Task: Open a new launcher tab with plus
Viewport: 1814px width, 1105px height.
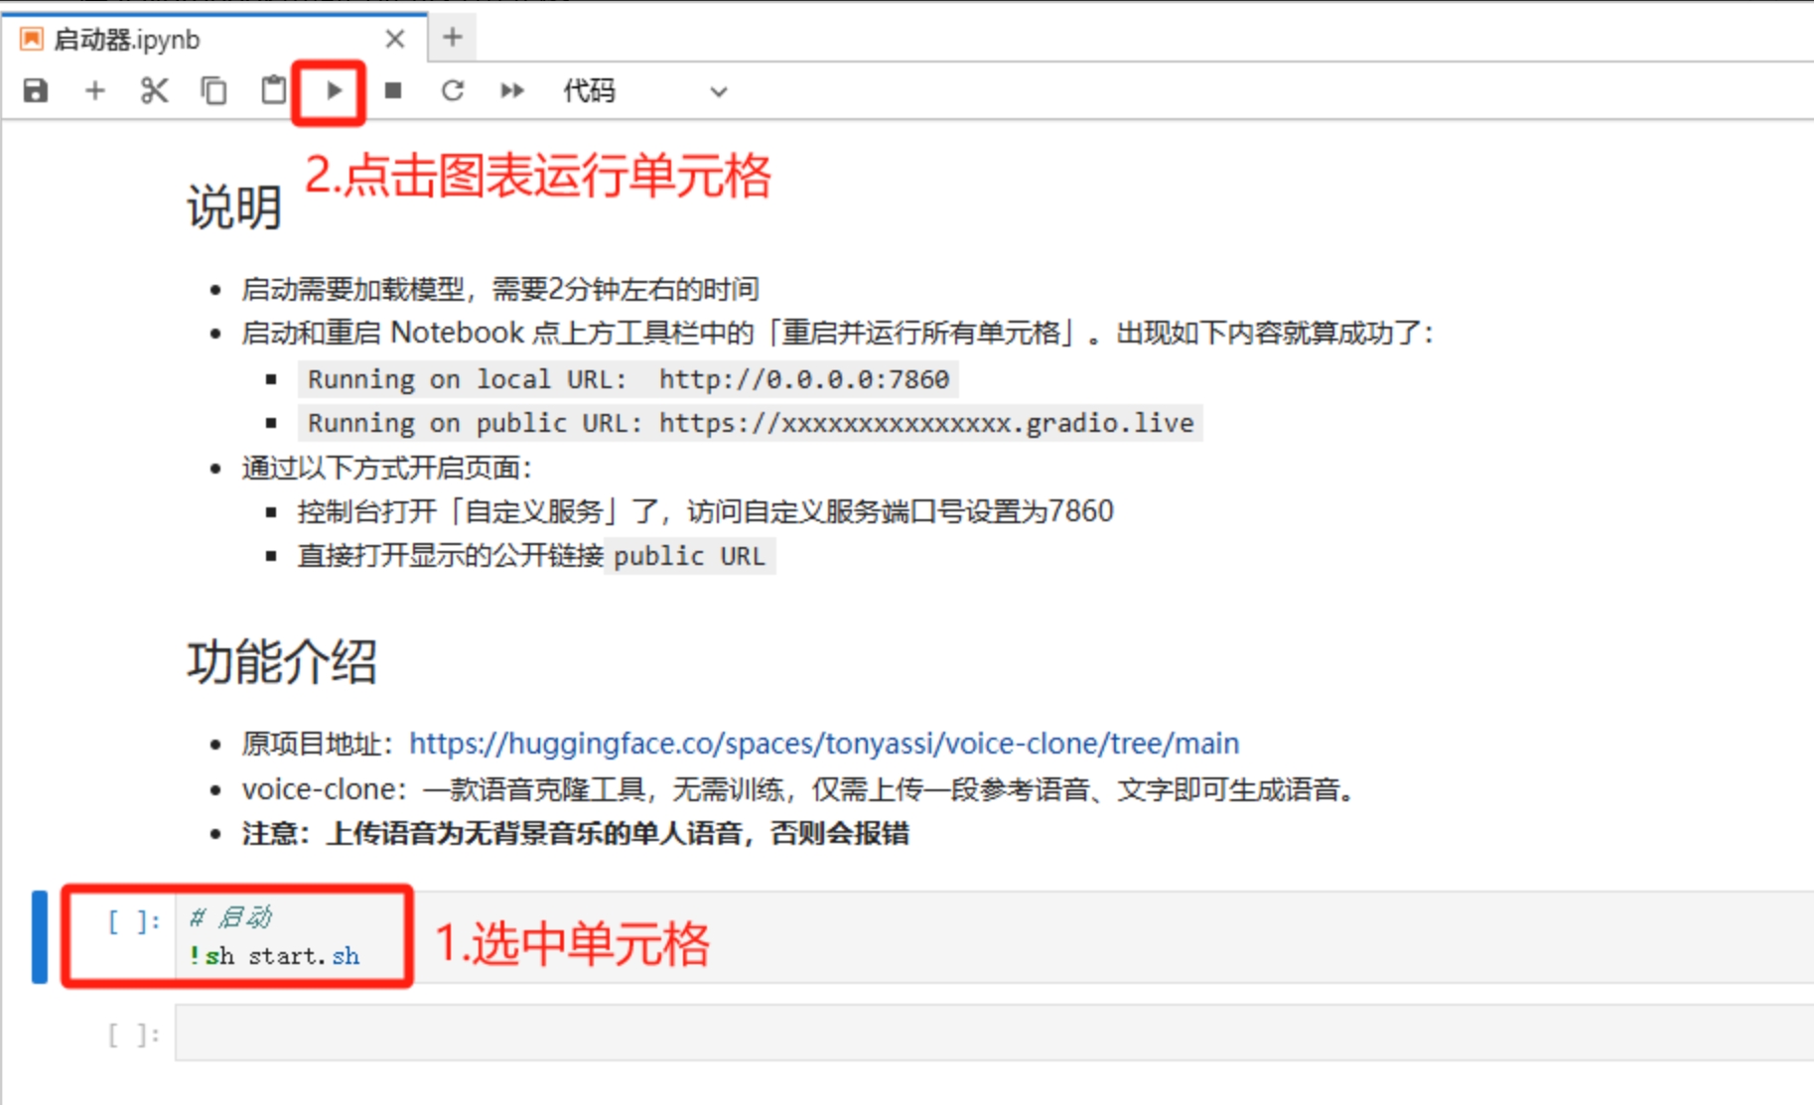Action: [453, 38]
